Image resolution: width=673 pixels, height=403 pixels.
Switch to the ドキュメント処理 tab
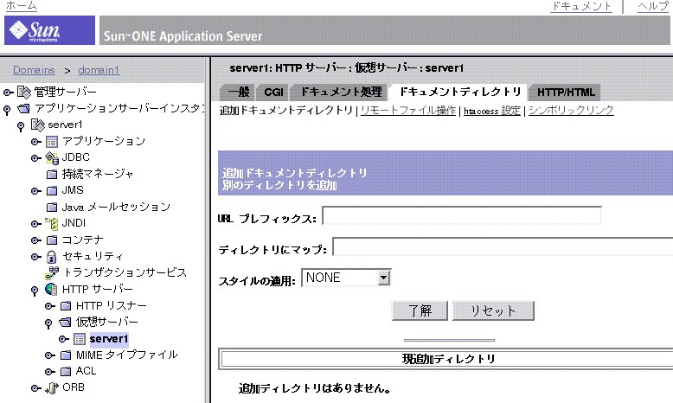click(x=340, y=92)
